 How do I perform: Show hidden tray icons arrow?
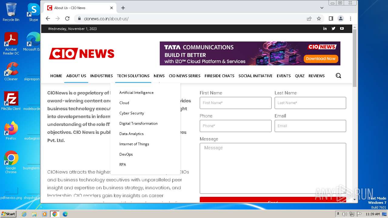coord(338,214)
